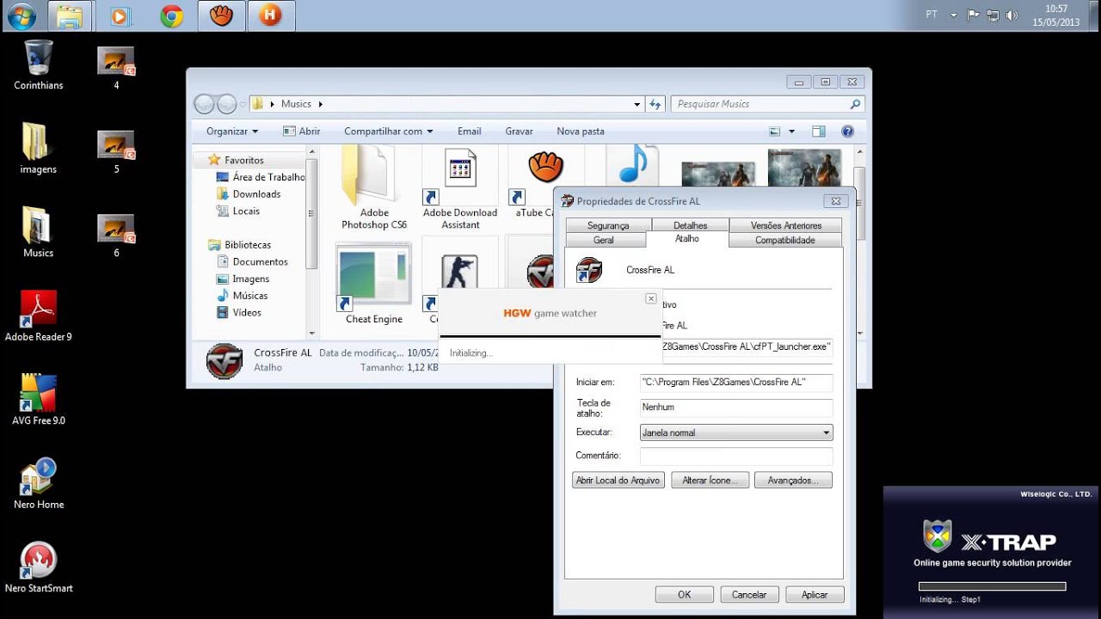Select the Adobe Download Assistant shortcut
The image size is (1101, 619).
460,188
